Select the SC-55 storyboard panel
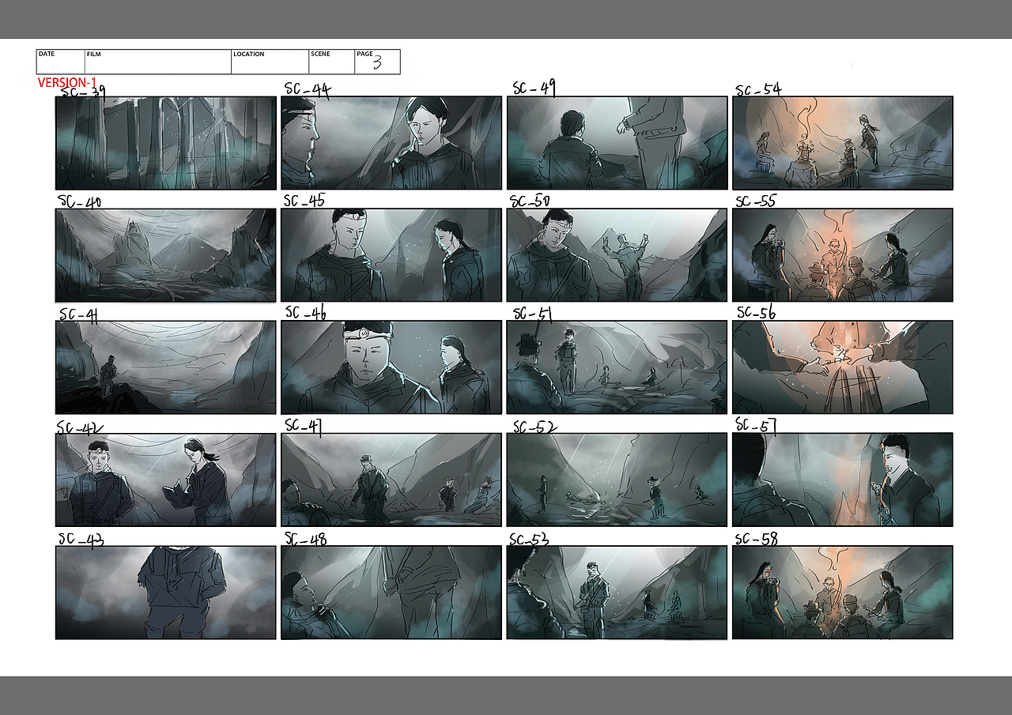The width and height of the screenshot is (1012, 715). [x=843, y=255]
